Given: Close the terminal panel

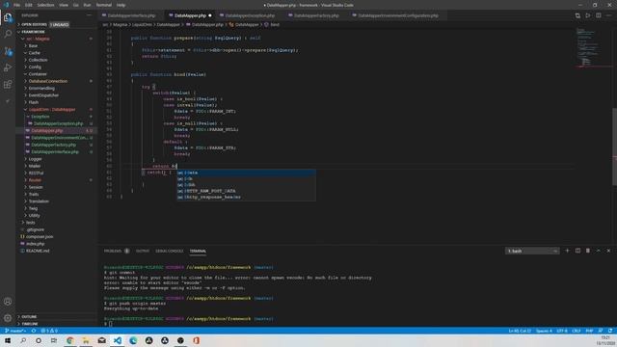Looking at the screenshot, I should 608,251.
